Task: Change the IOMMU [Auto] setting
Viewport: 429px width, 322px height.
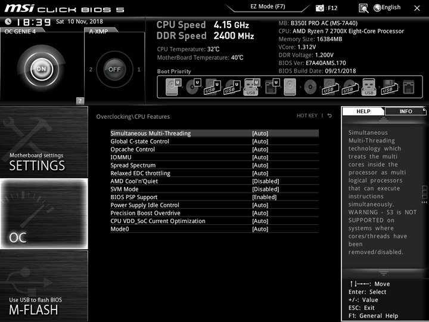Action: click(x=260, y=157)
